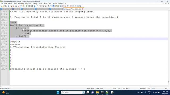Open the Encoding menu
The image size is (170, 95).
click(21, 4)
